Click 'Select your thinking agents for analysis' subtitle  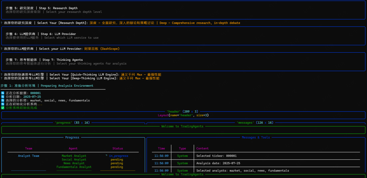coord(91,64)
